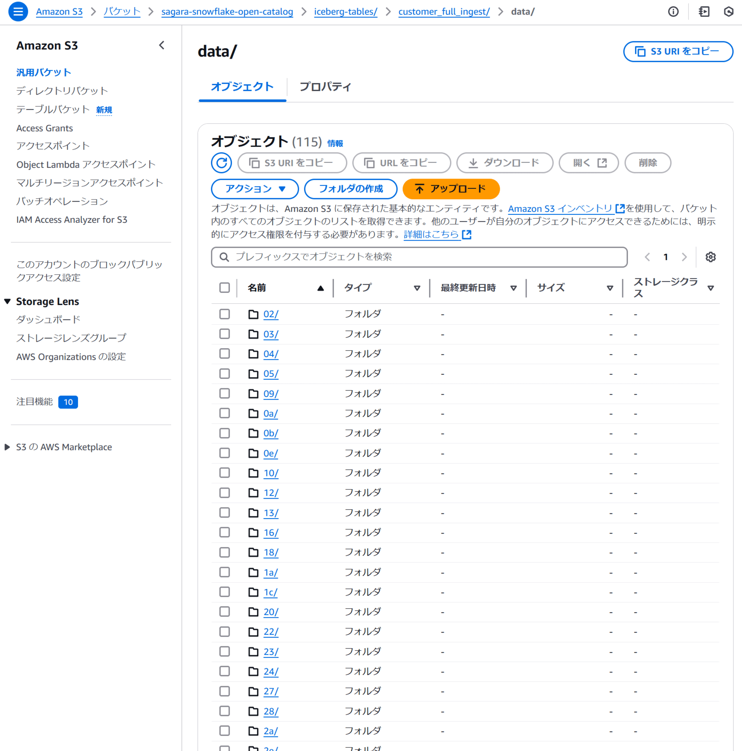Sort by サイズ column arrow
This screenshot has height=751, width=742.
pyautogui.click(x=610, y=288)
